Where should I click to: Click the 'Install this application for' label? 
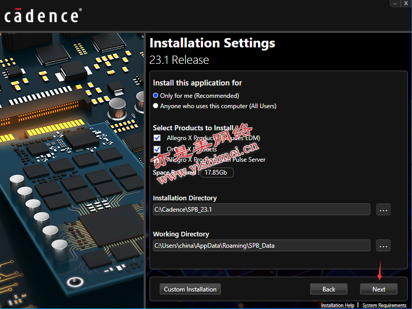coord(197,83)
